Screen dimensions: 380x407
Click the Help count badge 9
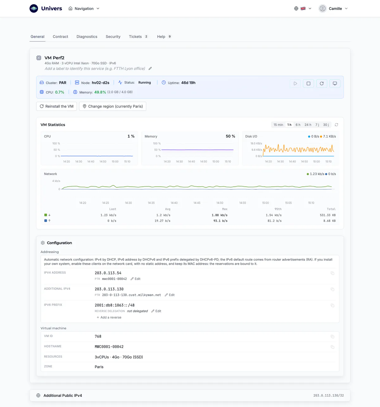click(170, 37)
